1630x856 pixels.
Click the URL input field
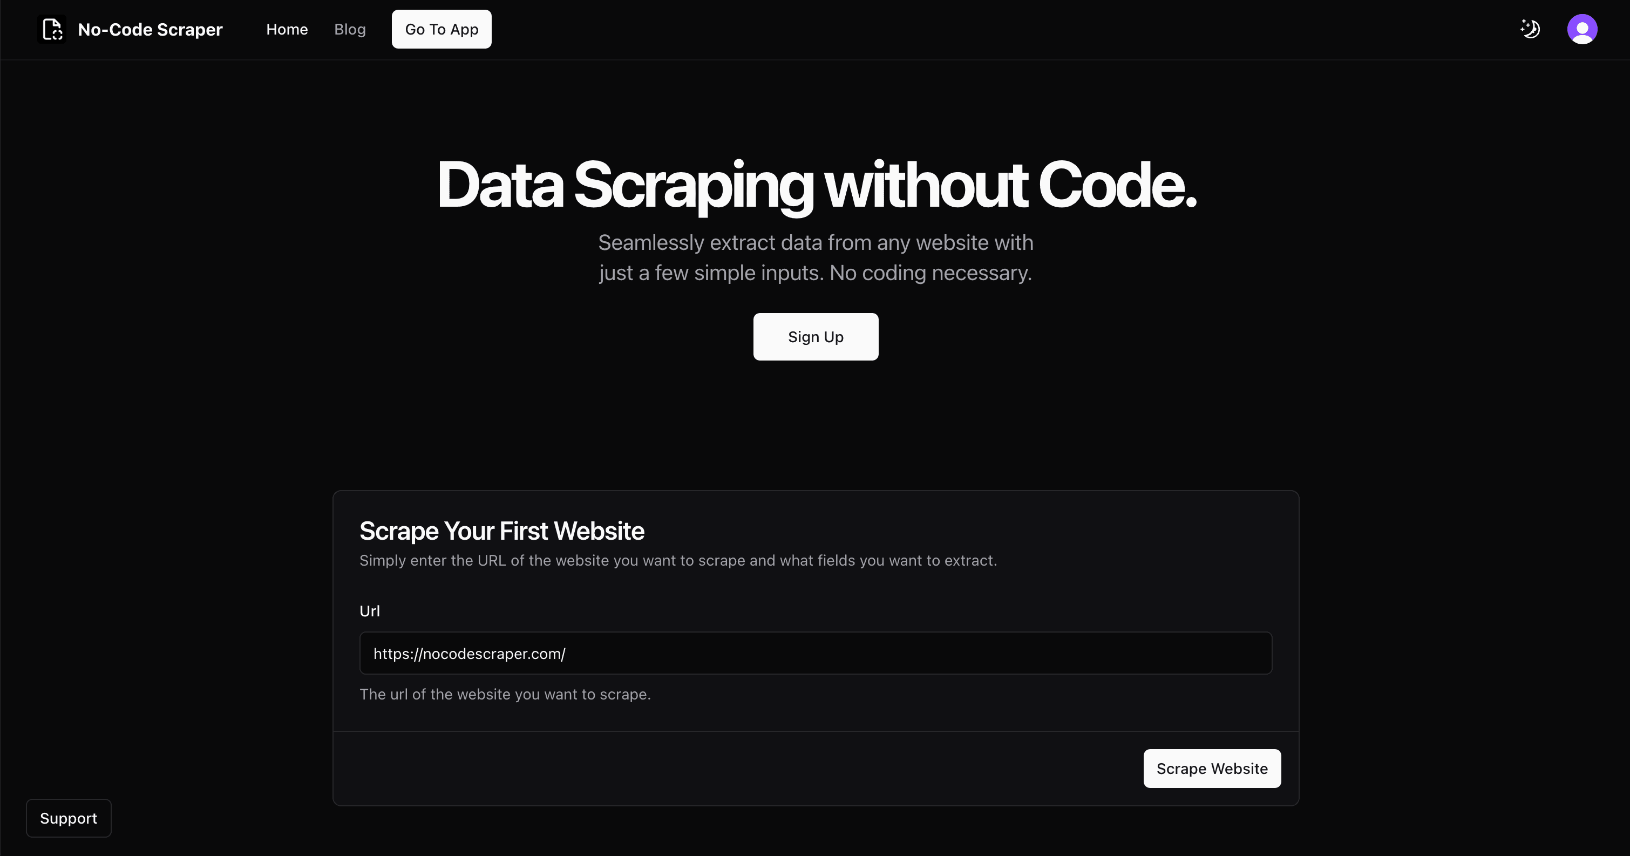click(x=815, y=653)
